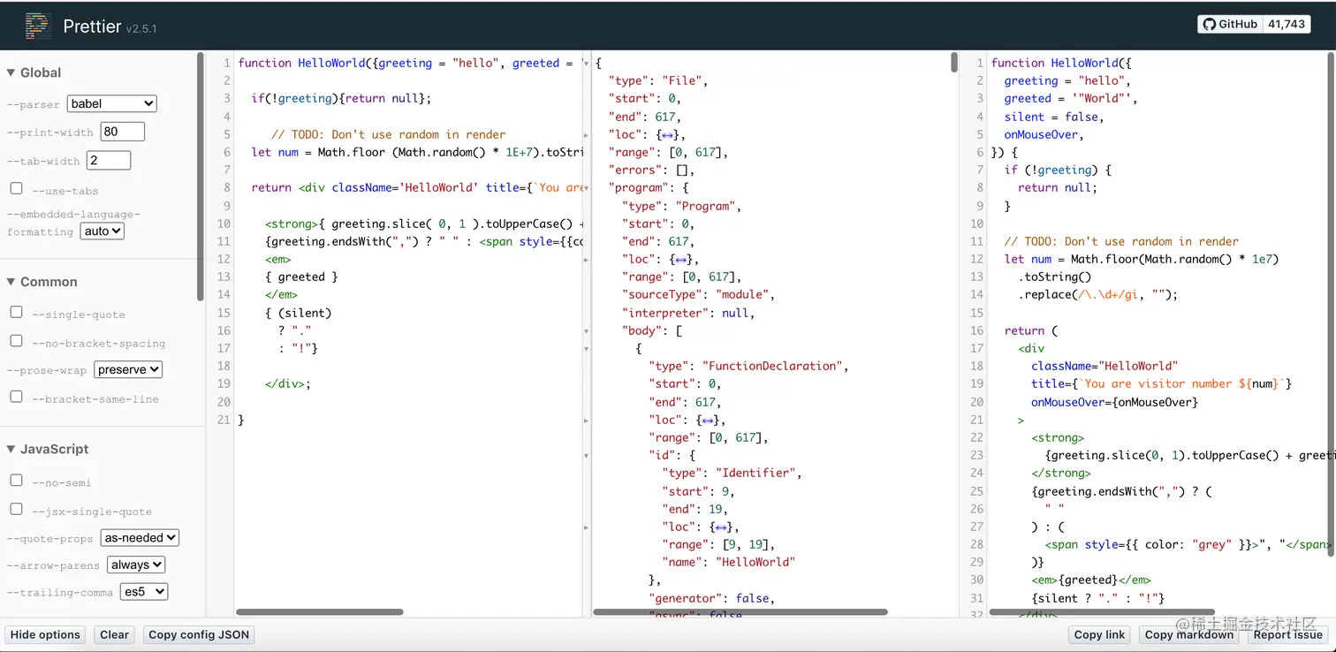Screen dimensions: 1336x652
Task: Toggle the --jsx-single-quote checkbox
Action: [x=16, y=510]
